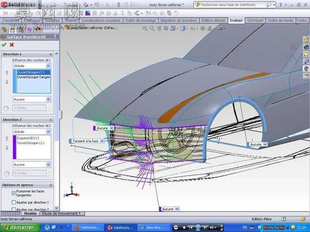Open the Outils de rendu tab
The image size is (310, 232).
tap(280, 20)
